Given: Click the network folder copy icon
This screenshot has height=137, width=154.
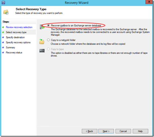Looking at the screenshot, I should [x=42, y=42].
